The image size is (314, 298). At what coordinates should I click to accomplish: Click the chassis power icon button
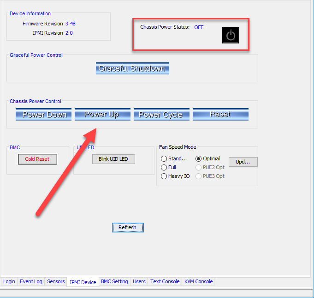pyautogui.click(x=231, y=35)
